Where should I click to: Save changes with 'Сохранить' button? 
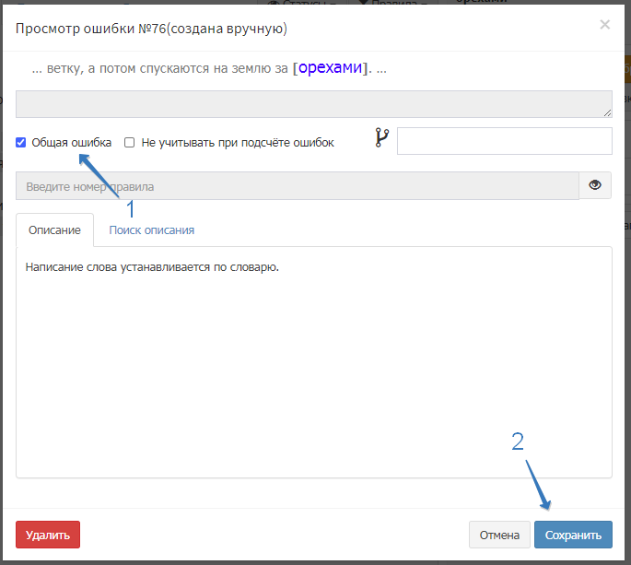(x=573, y=535)
